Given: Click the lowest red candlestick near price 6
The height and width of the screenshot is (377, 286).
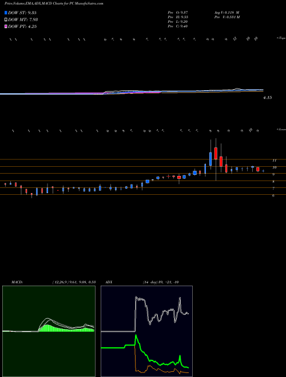Looking at the screenshot, I should click(x=31, y=195).
